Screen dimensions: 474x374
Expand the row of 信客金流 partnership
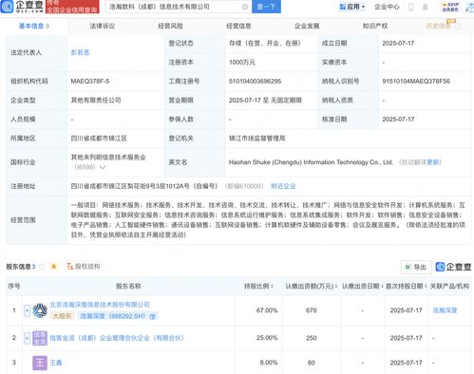pos(27,338)
